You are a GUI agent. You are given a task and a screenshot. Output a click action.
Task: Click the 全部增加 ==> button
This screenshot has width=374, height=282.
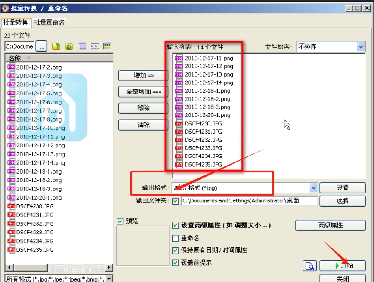point(143,92)
